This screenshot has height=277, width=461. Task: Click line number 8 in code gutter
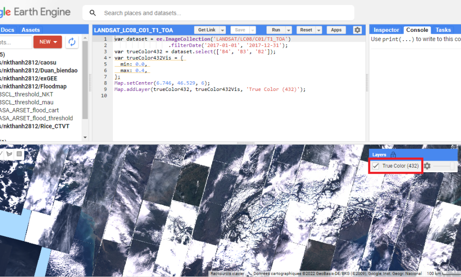(105, 83)
